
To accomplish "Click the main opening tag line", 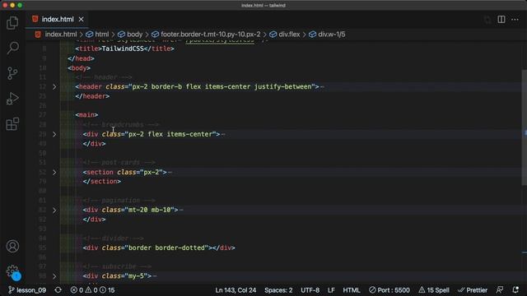I will 86,115.
